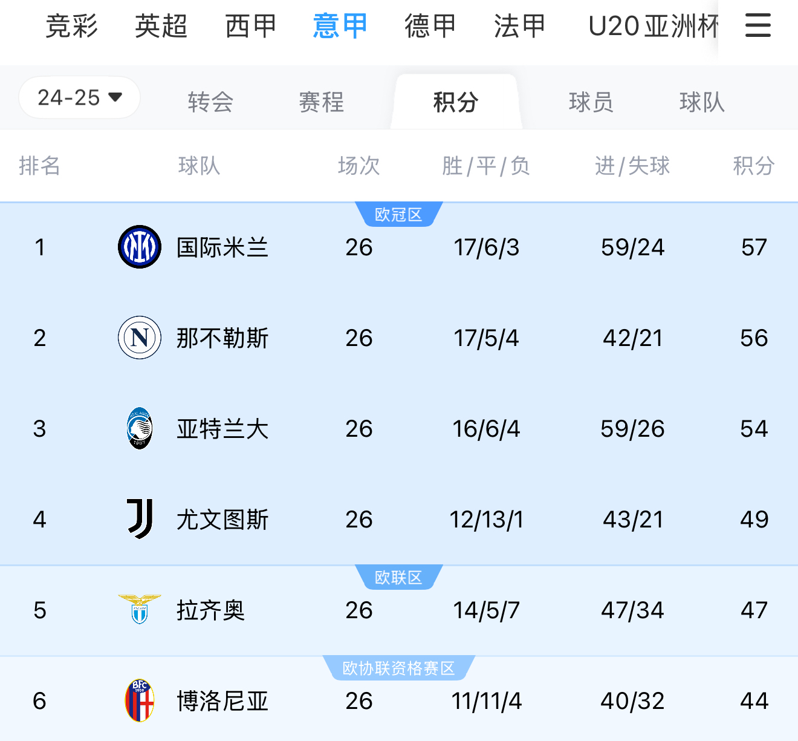Image resolution: width=798 pixels, height=741 pixels.
Task: Switch to the 球员 sub-tab
Action: click(591, 103)
